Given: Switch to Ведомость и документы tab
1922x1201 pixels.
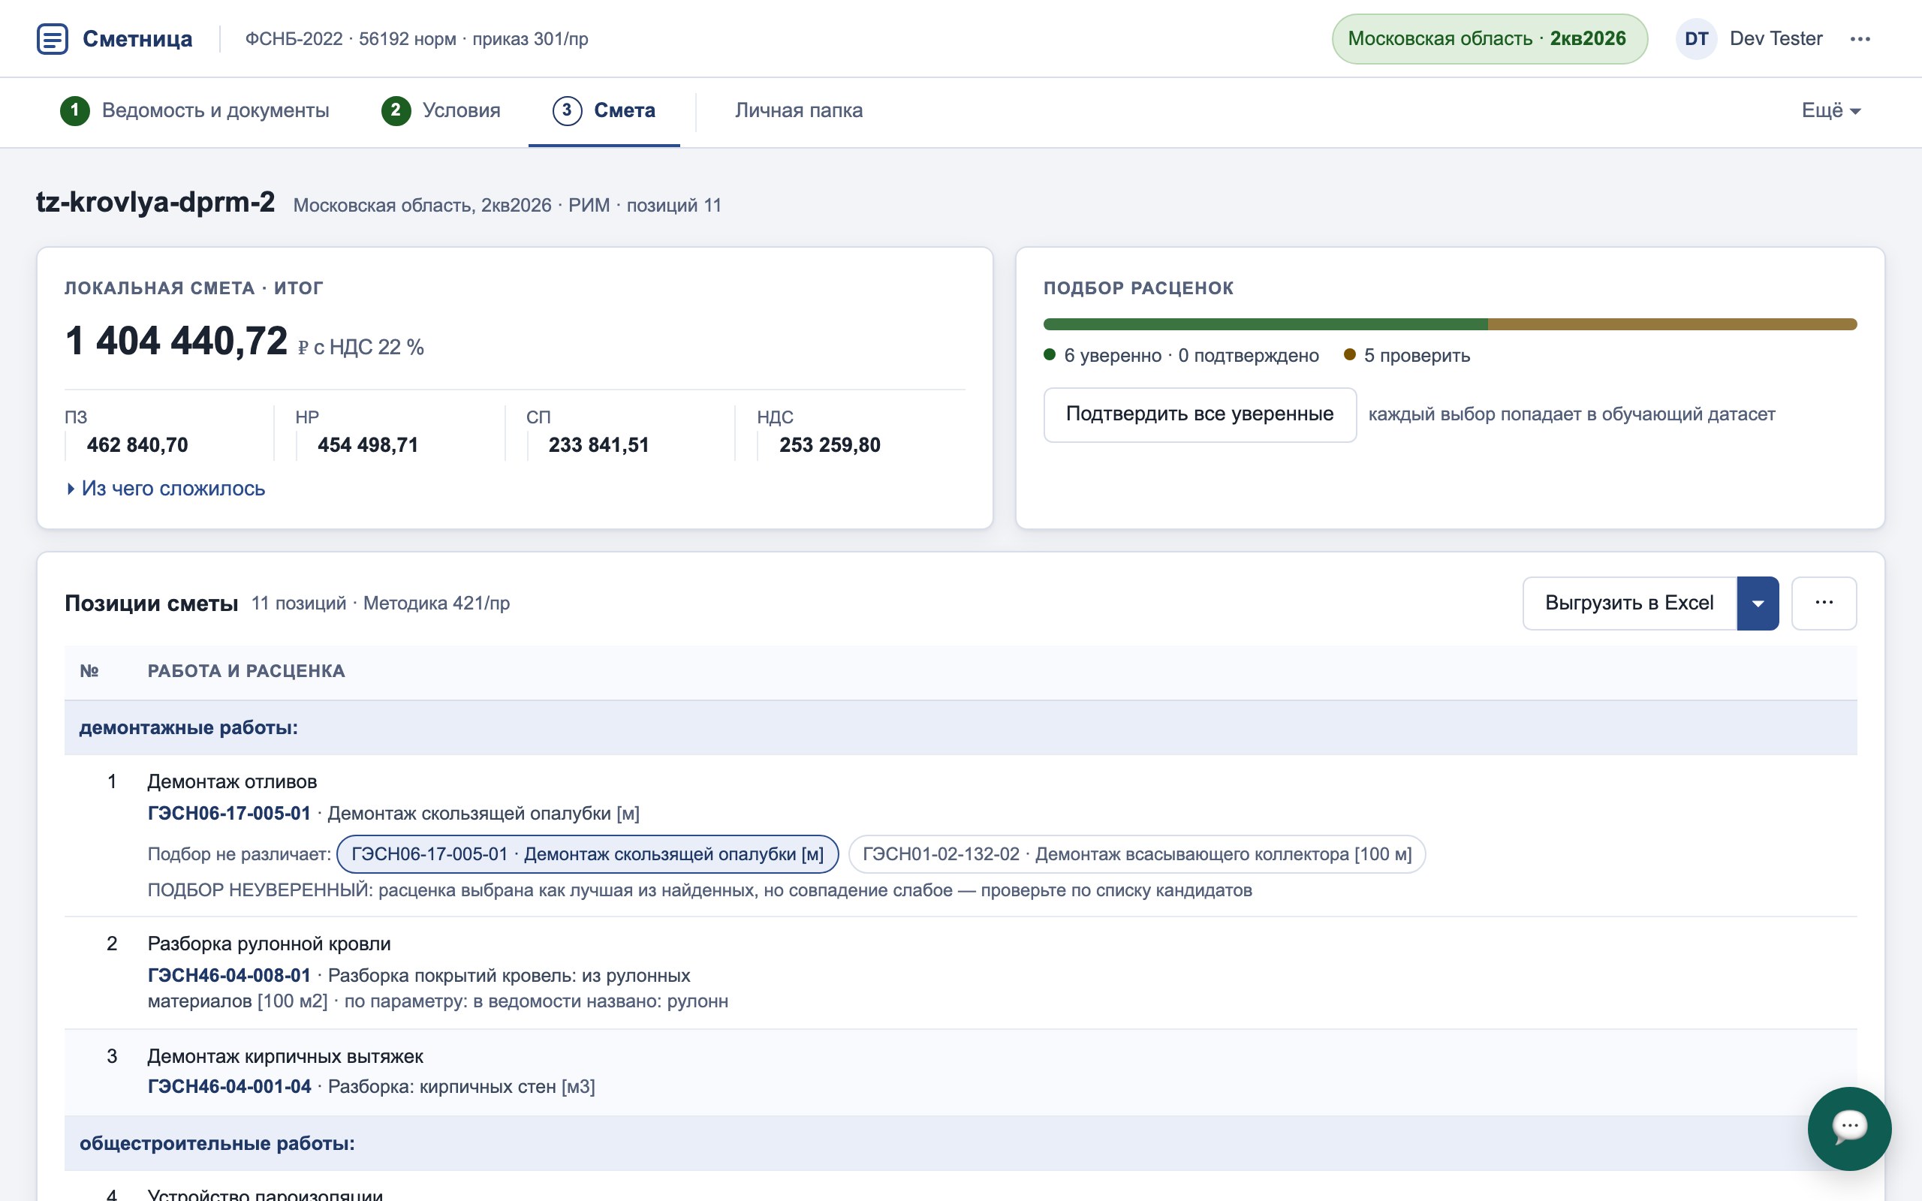Looking at the screenshot, I should click(x=194, y=110).
